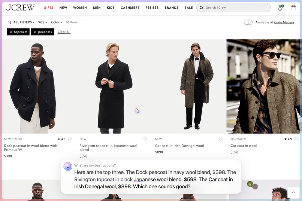Click the 4.9 star rating
The image size is (302, 201).
(x=288, y=139)
